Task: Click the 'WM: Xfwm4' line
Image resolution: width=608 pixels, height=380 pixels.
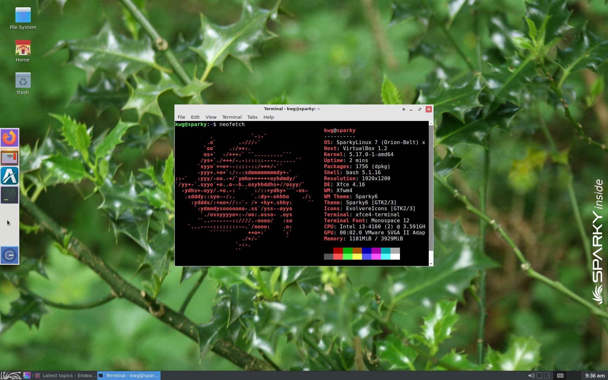Action: click(338, 191)
